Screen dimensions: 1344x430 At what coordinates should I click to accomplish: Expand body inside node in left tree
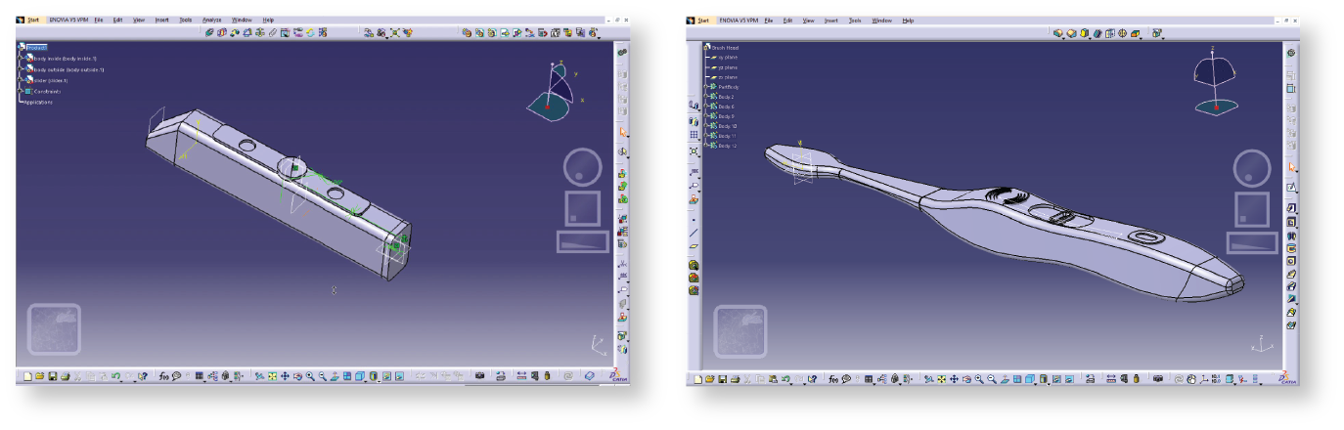click(20, 59)
